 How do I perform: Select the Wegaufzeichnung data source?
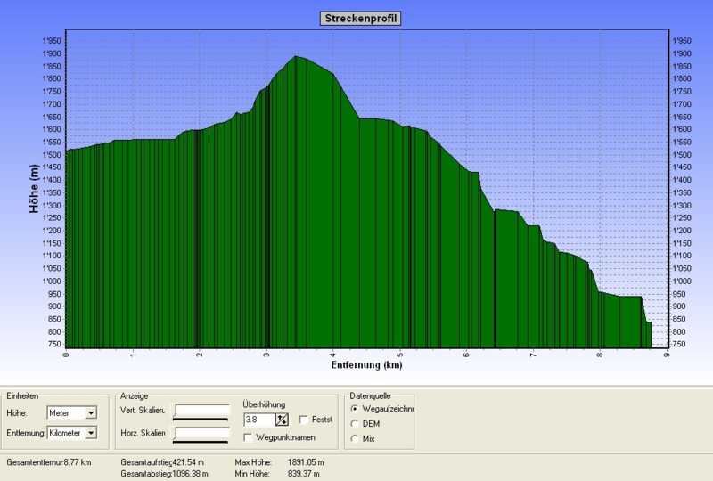pos(356,409)
